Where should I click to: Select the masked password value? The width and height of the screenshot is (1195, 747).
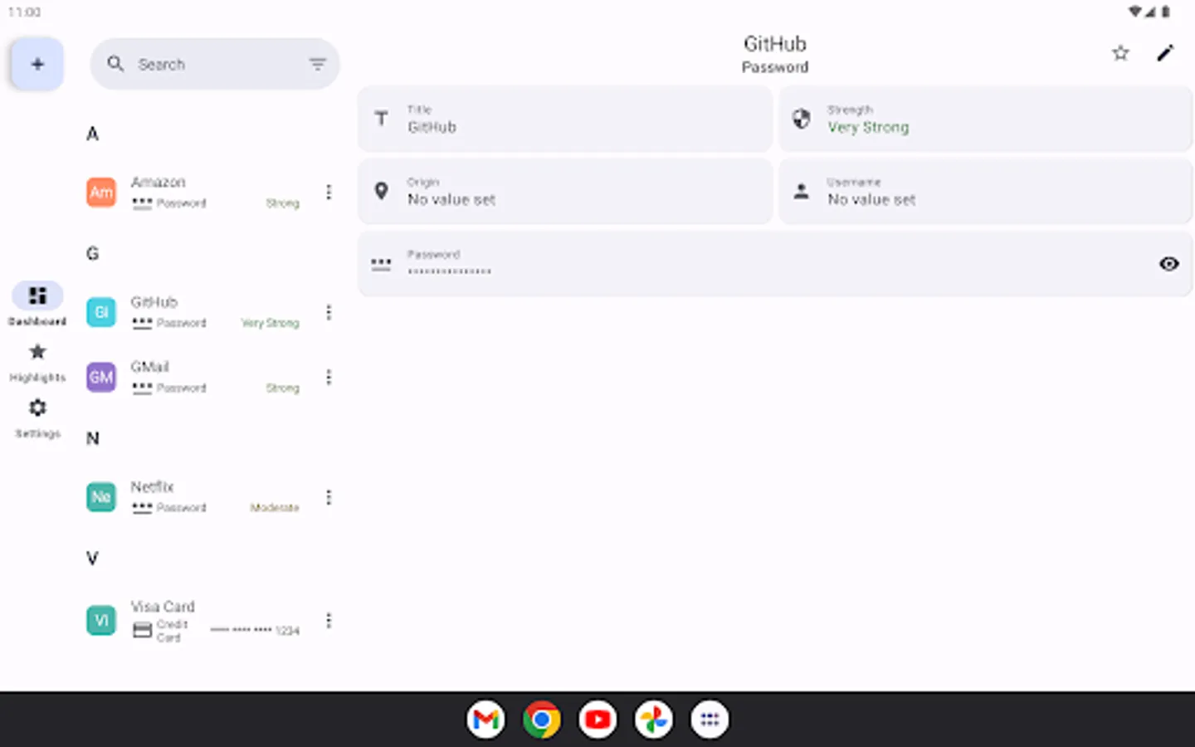(449, 271)
